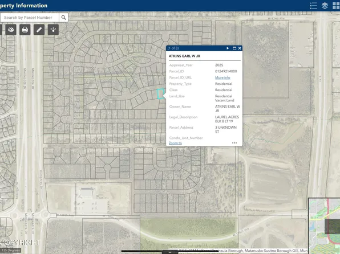Open the basemap gallery grid

(x=336, y=6)
